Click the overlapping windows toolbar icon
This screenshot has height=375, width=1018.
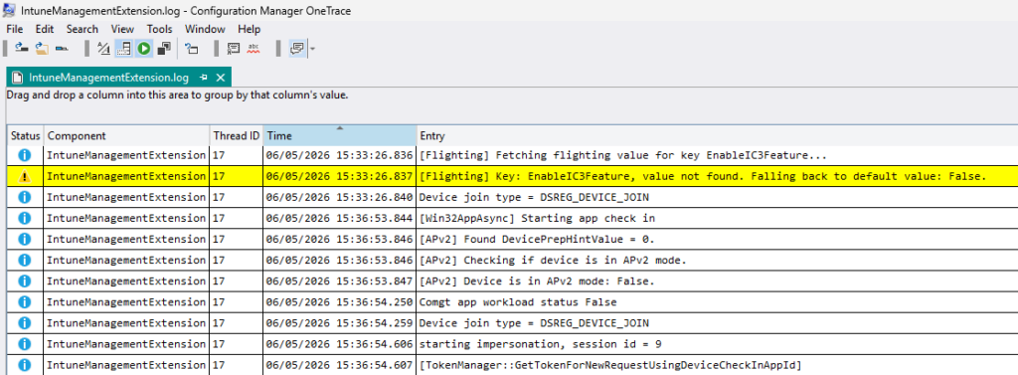(x=164, y=48)
